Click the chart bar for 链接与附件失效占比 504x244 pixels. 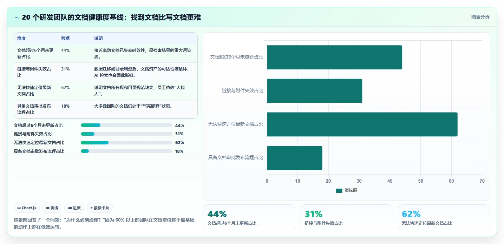click(x=314, y=91)
